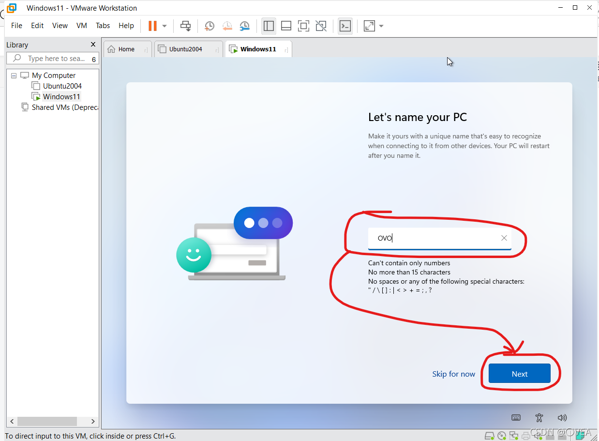Screen dimensions: 599x441
Task: Maximize the VMware Workstation window
Action: pyautogui.click(x=575, y=7)
